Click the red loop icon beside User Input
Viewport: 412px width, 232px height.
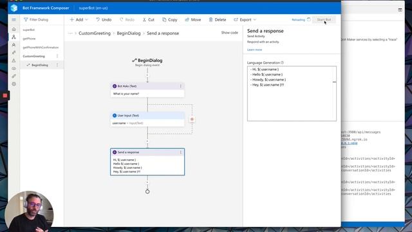[192, 119]
